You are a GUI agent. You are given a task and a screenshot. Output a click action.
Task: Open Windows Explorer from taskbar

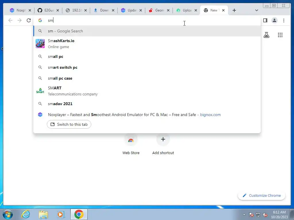[43, 214]
